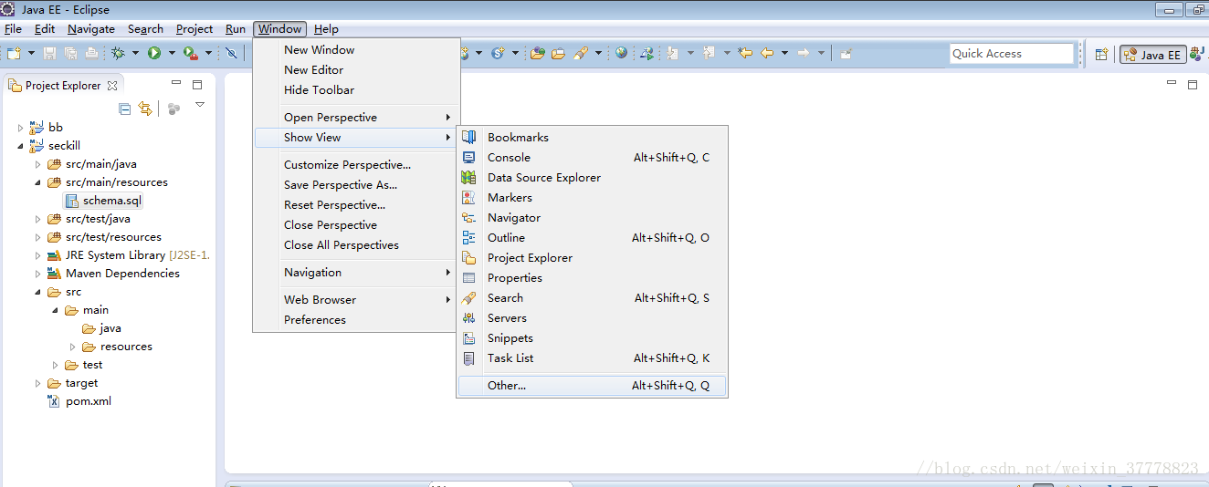Click the Last Edit Location arrow icon
This screenshot has height=487, width=1209.
click(x=745, y=53)
